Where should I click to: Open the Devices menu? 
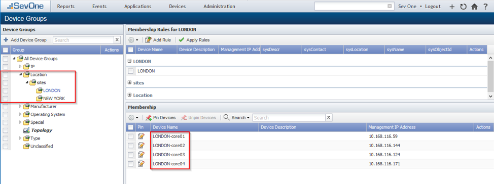click(178, 6)
